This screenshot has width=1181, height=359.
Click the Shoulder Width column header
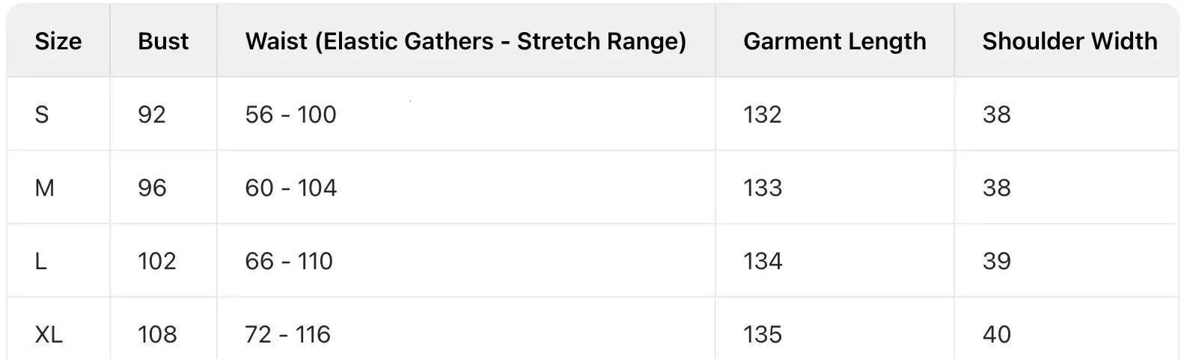click(1069, 41)
